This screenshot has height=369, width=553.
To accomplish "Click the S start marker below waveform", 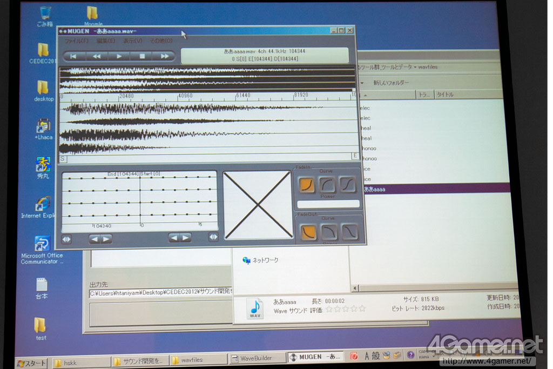I will tap(63, 159).
